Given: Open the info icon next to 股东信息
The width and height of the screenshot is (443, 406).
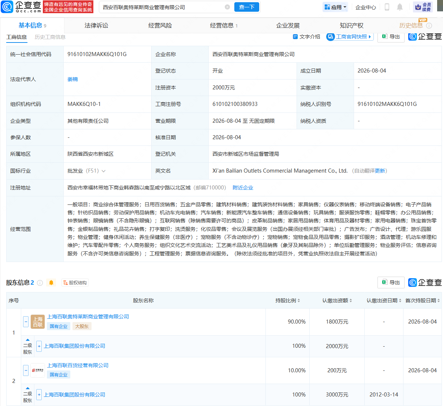Looking at the screenshot, I should coord(40,283).
